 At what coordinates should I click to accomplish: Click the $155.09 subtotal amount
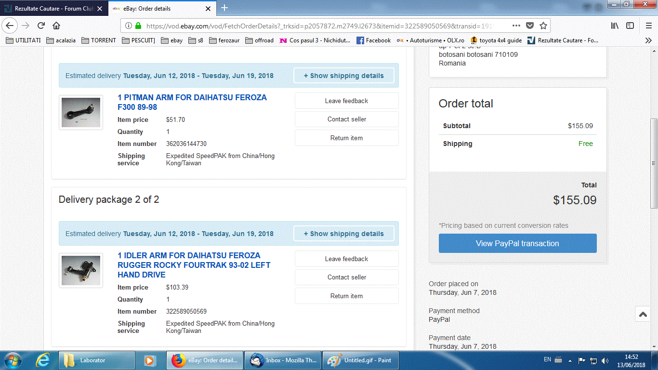point(580,126)
